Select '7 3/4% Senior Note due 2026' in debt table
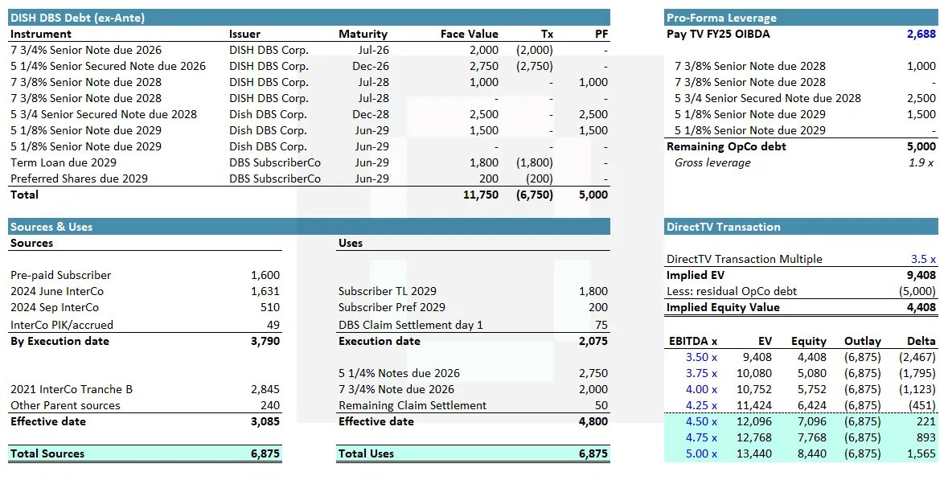The image size is (948, 480). point(86,50)
